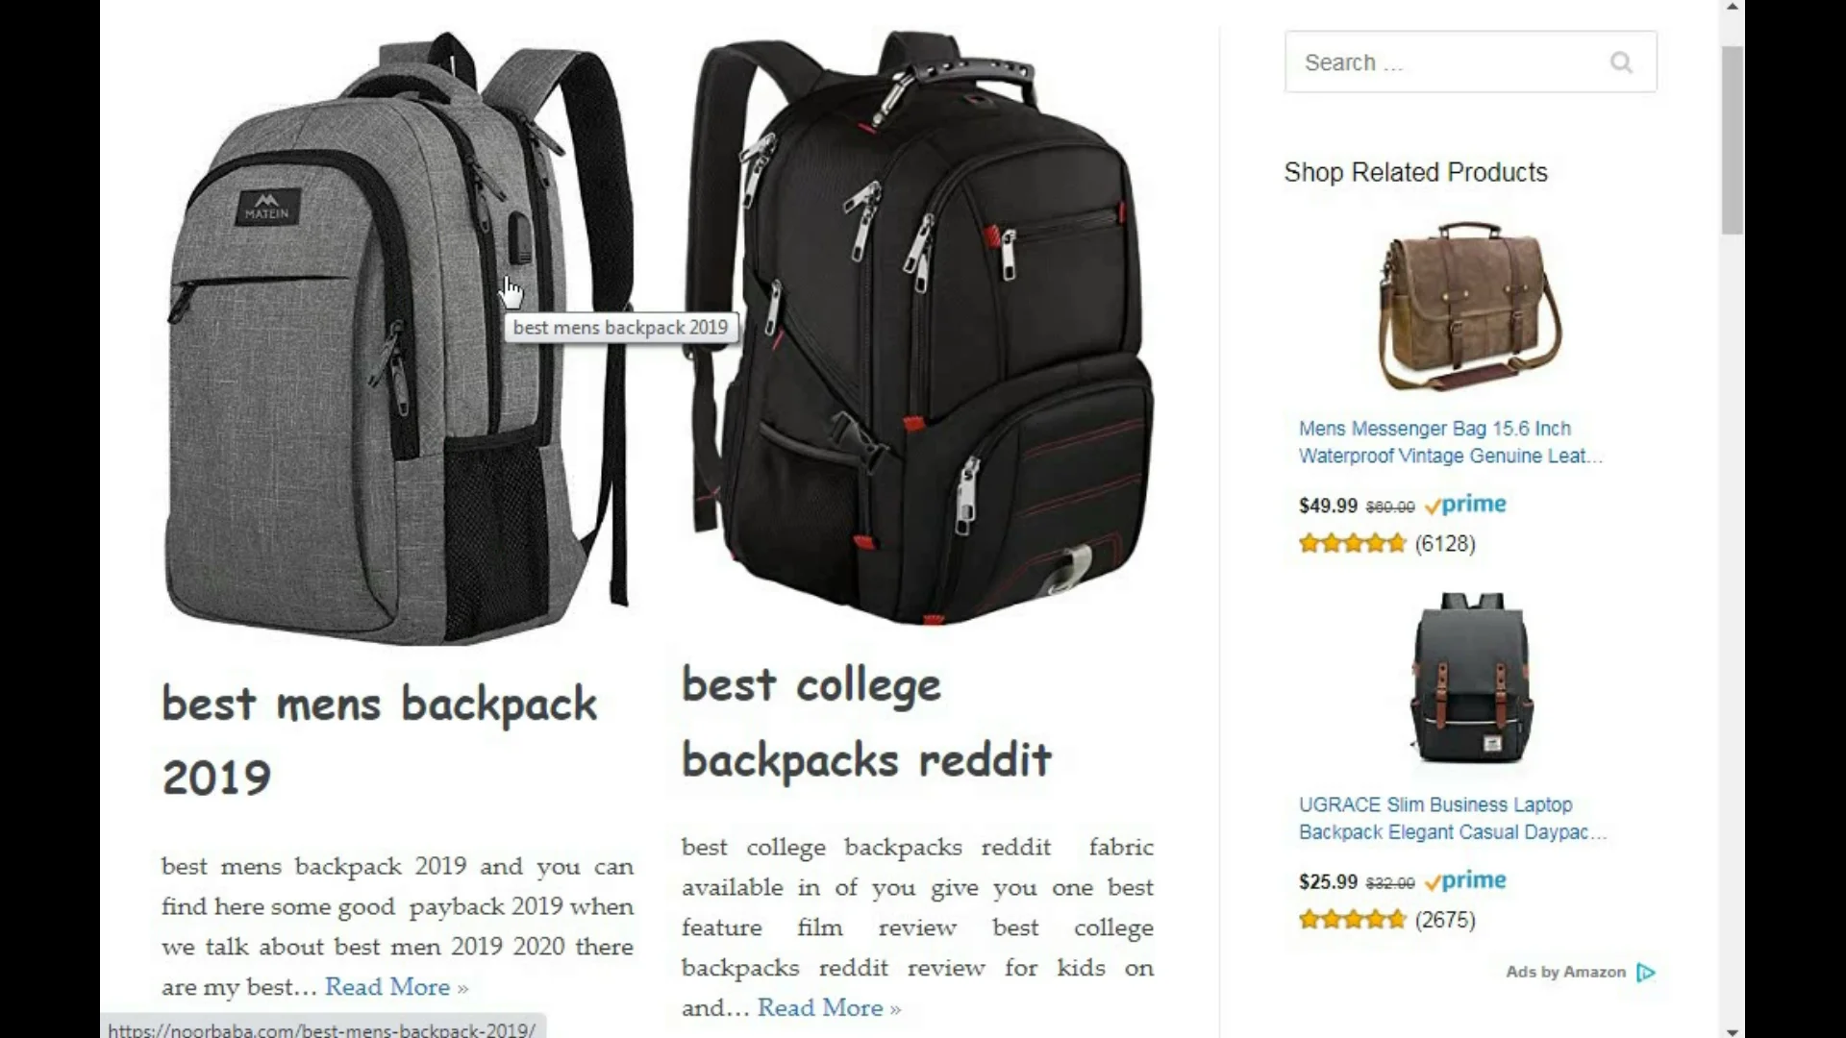Screen dimensions: 1846x1038
Task: Click Read More under the college backpacks post
Action: pyautogui.click(x=829, y=1008)
